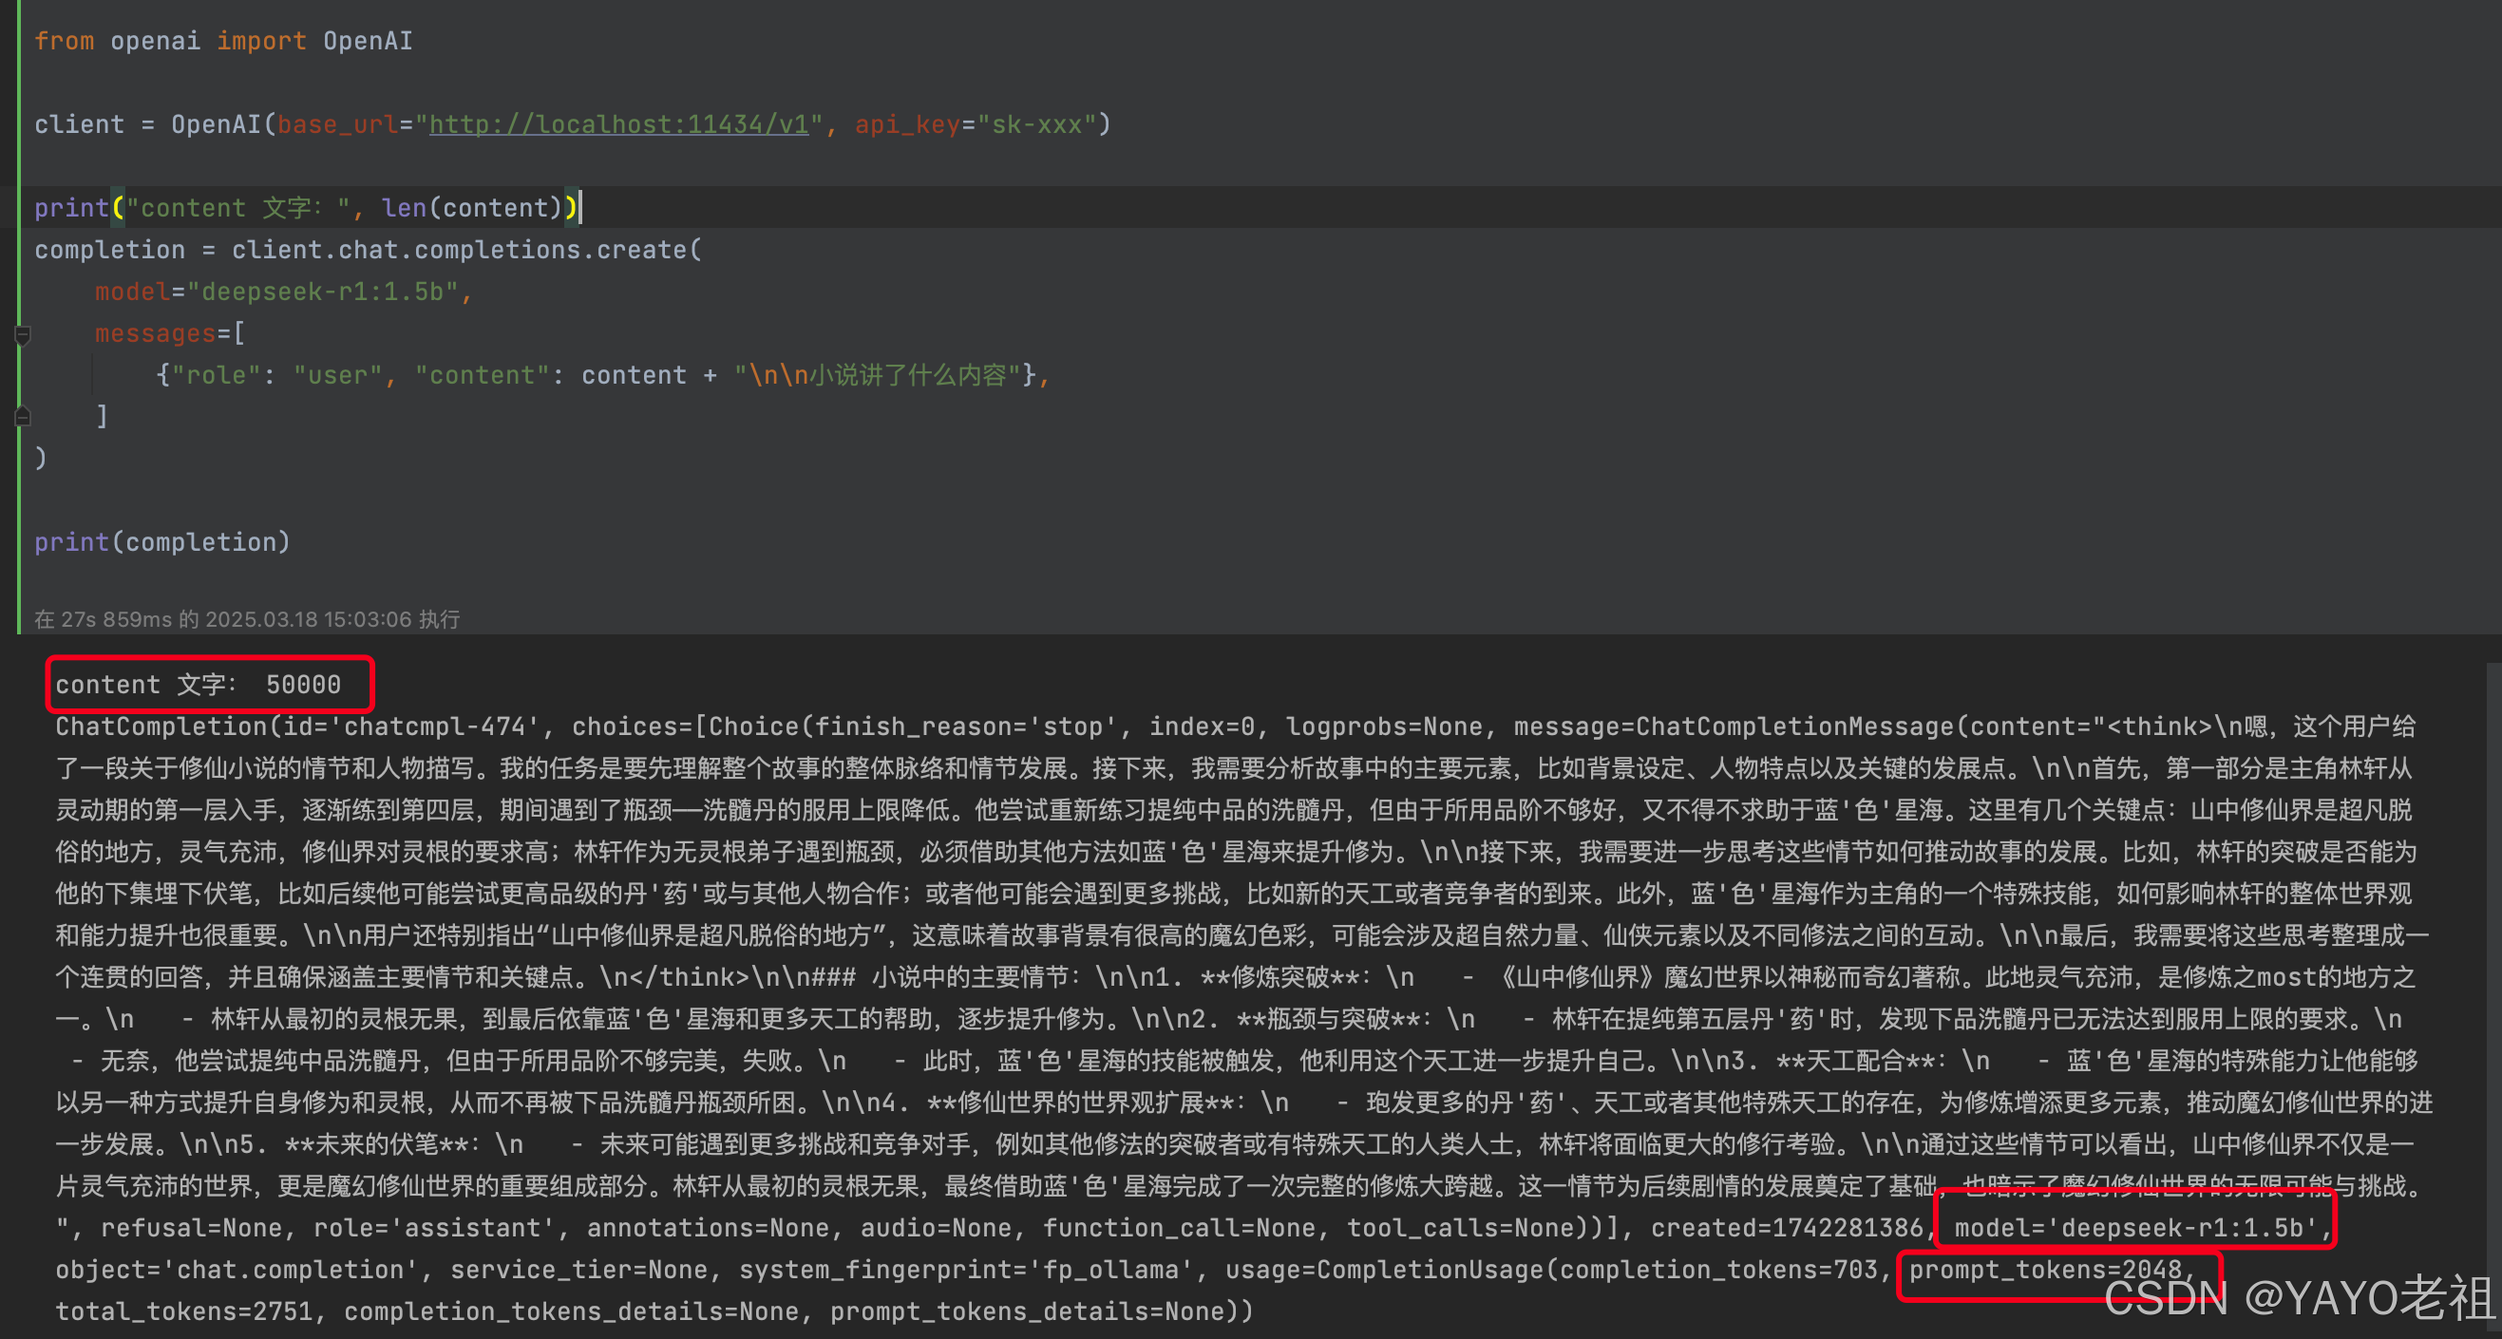The width and height of the screenshot is (2502, 1339).
Task: Open the http://localhost:11434/v1 link
Action: [x=618, y=124]
